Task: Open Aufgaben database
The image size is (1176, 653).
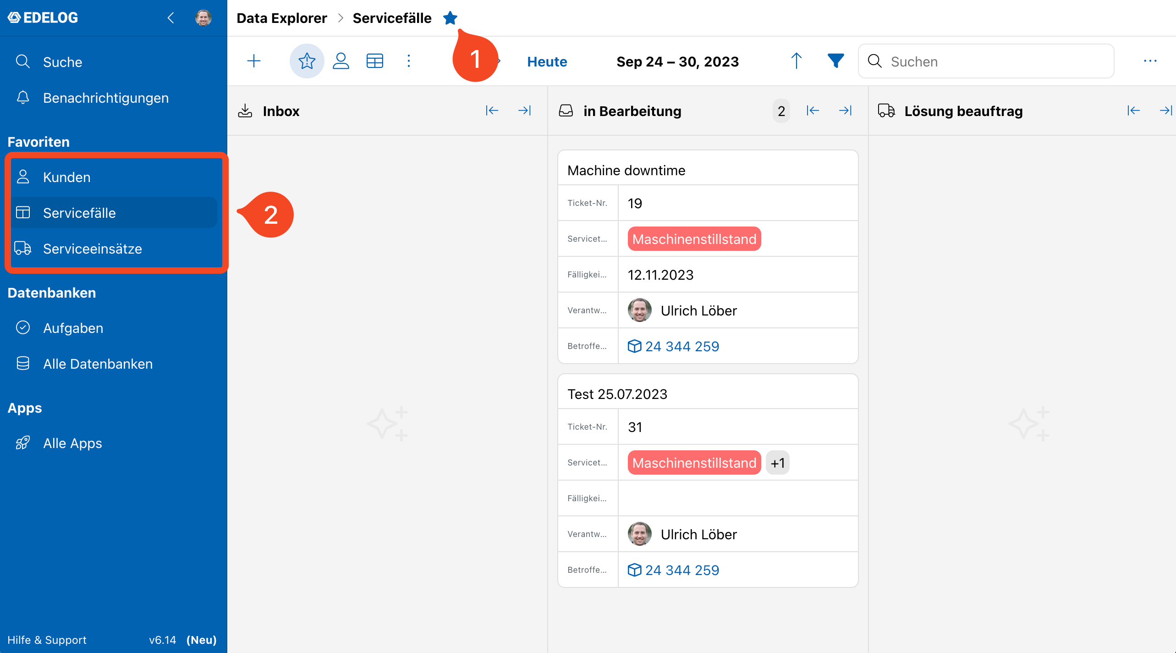Action: [114, 328]
